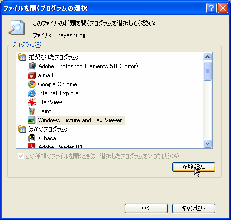This screenshot has height=220, width=231.
Task: Confirm with the OK button
Action: coord(146,208)
